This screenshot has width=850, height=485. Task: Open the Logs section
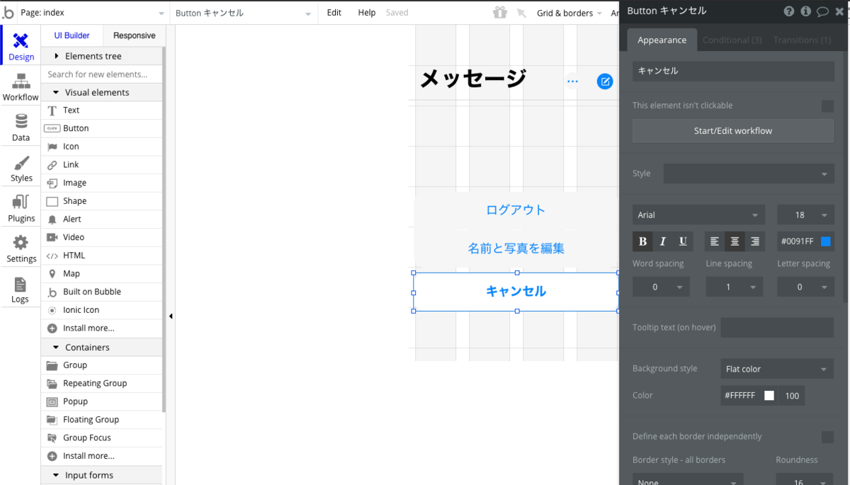(21, 290)
